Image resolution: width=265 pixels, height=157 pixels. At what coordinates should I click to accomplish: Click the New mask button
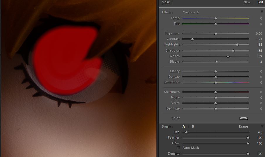point(247,2)
